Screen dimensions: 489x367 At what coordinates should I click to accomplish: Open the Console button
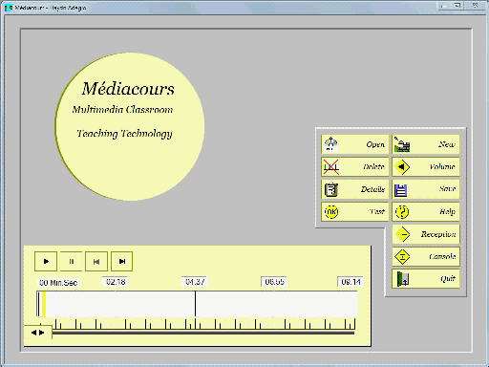(x=426, y=256)
